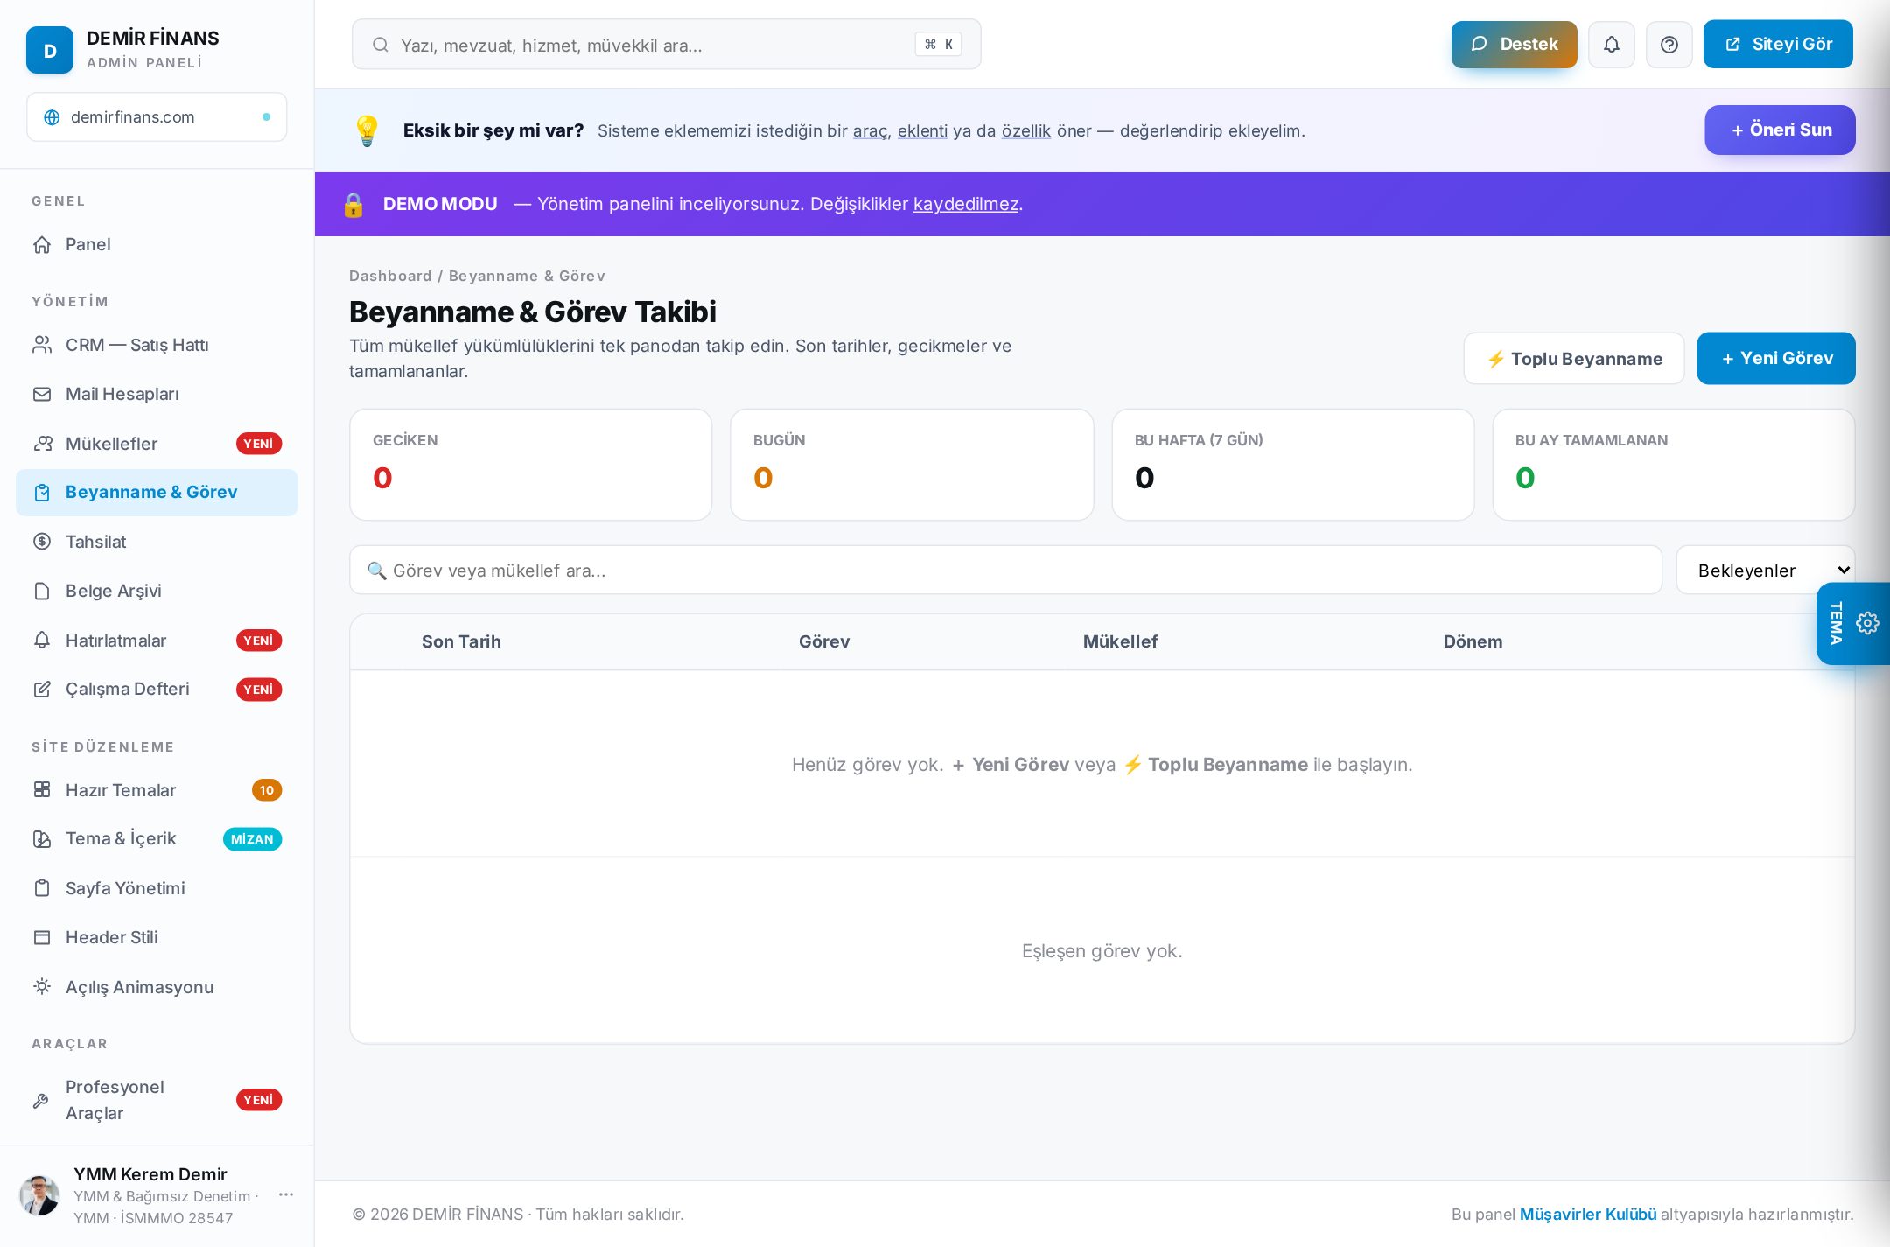This screenshot has height=1247, width=1890.
Task: Click the Sayfa Yönetimi clipboard icon
Action: tap(42, 888)
